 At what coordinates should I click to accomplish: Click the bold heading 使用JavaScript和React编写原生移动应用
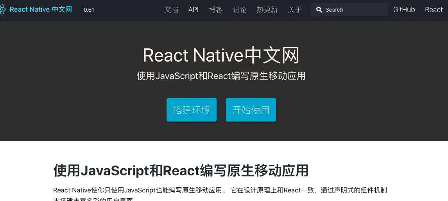(181, 171)
